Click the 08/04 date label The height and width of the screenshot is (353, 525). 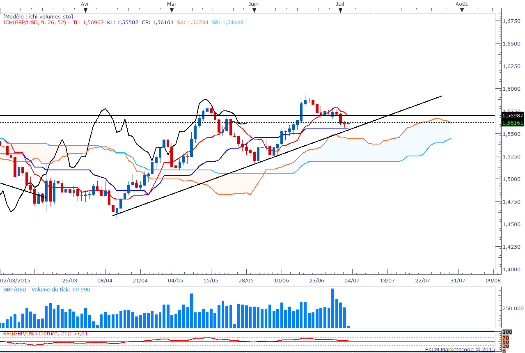[105, 280]
